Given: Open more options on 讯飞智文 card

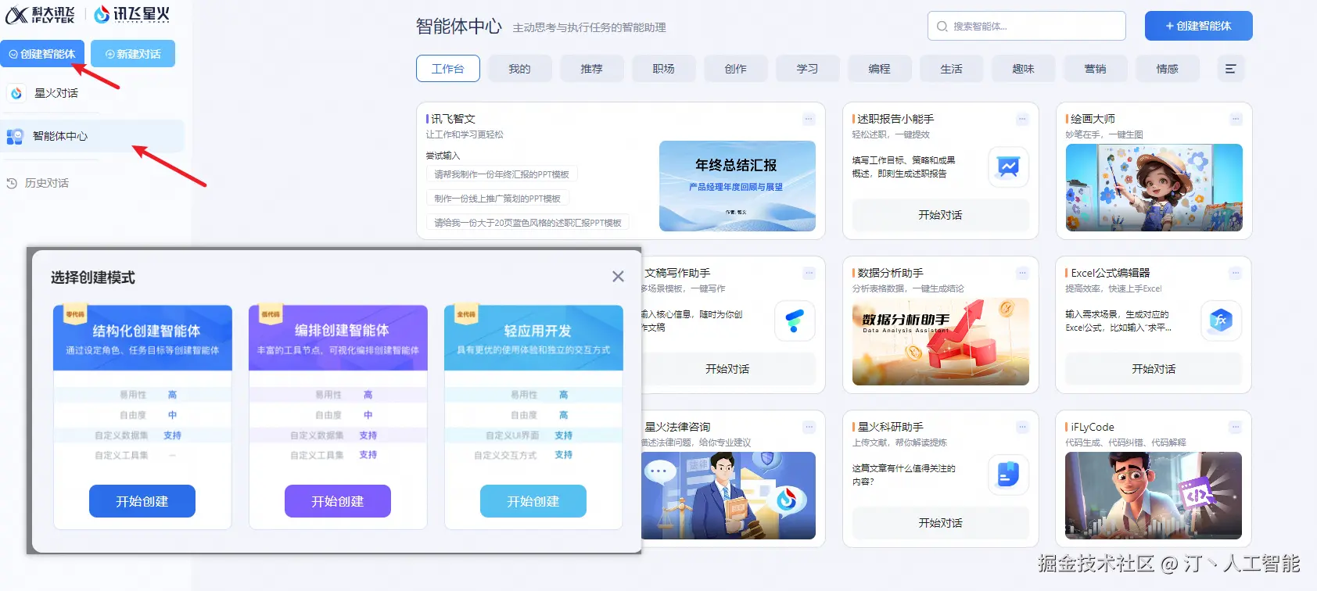Looking at the screenshot, I should (x=809, y=119).
